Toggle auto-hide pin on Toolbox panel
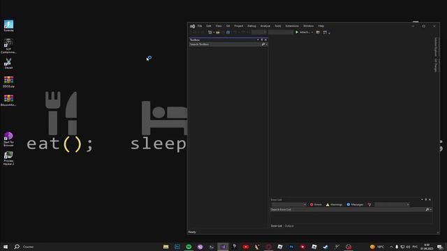This screenshot has height=251, width=447. click(x=262, y=40)
